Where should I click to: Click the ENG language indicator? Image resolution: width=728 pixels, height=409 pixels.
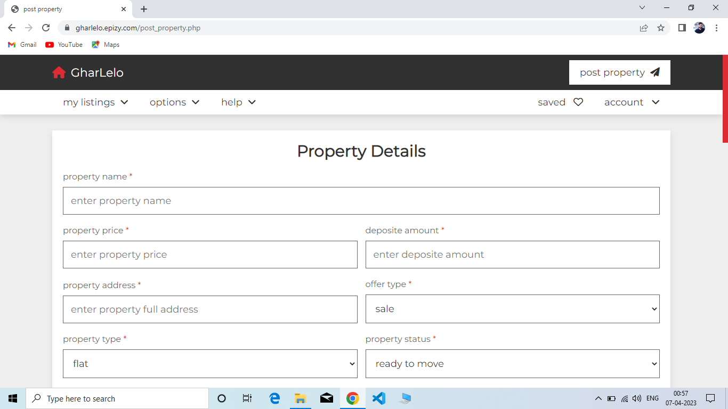[x=652, y=398]
